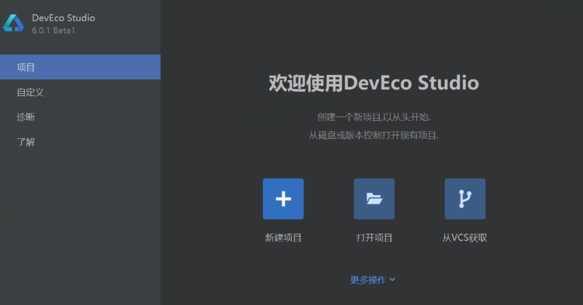The width and height of the screenshot is (583, 305).
Task: Go to the 了解 sidebar tab
Action: (x=80, y=142)
